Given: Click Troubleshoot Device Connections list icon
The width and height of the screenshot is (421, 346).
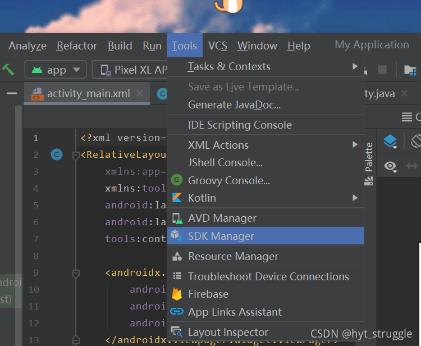Looking at the screenshot, I should (177, 276).
